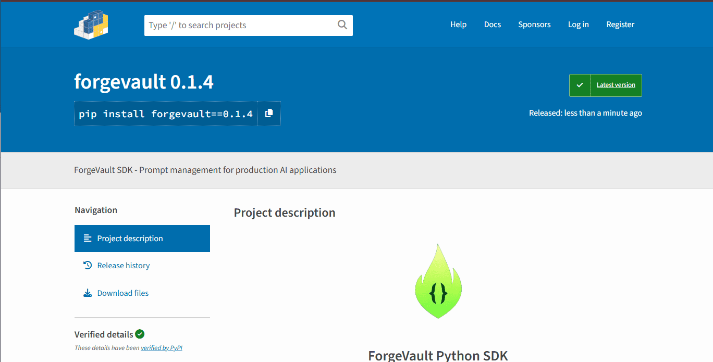Image resolution: width=713 pixels, height=362 pixels.
Task: Switch to the Release history tab
Action: [x=142, y=266]
